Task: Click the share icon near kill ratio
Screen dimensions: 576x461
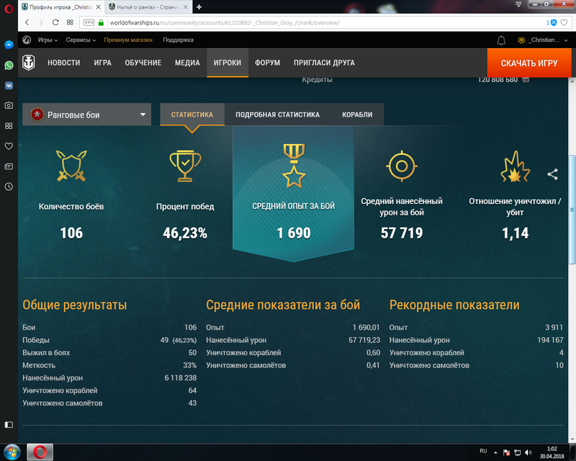Action: (x=552, y=174)
